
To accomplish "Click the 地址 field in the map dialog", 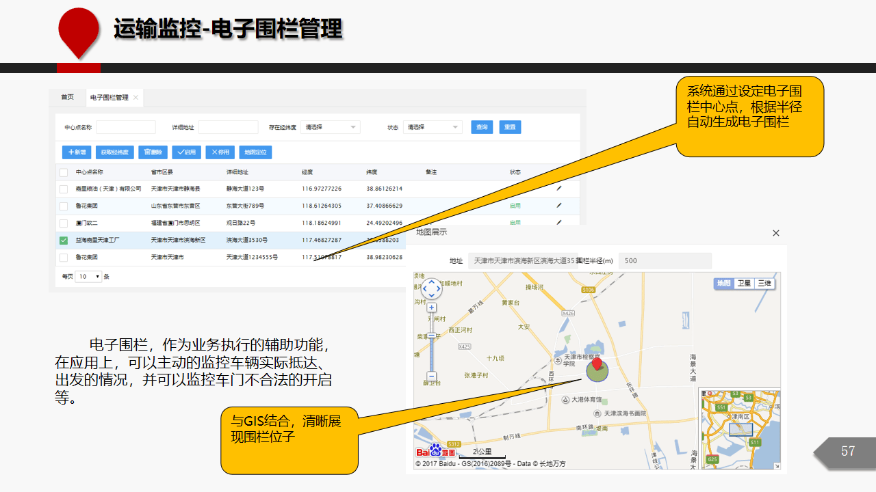I will 523,261.
